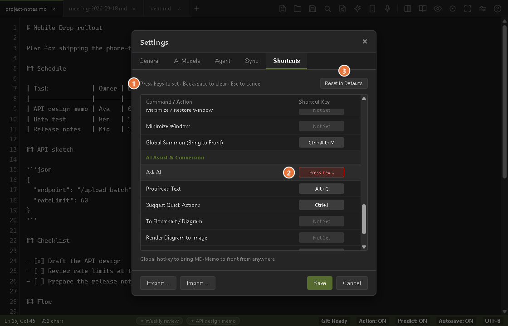Close the ideas.md tab

pyautogui.click(x=179, y=9)
